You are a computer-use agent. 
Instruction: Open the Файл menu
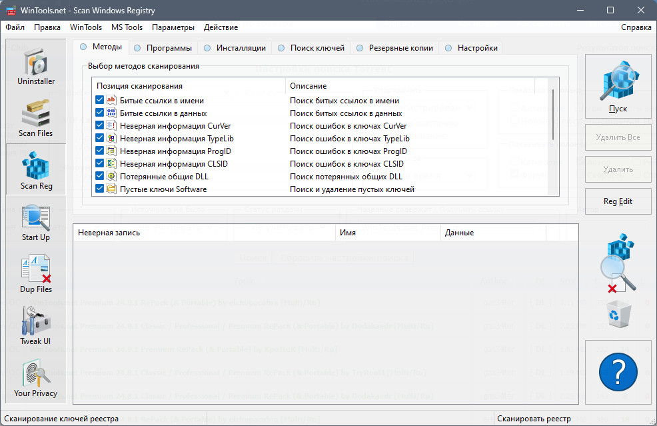15,27
